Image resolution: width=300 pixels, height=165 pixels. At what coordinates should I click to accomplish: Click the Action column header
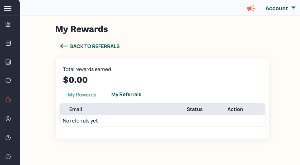(235, 109)
